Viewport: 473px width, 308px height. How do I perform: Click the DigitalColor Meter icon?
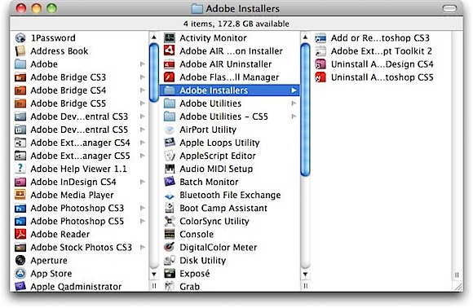tap(170, 247)
